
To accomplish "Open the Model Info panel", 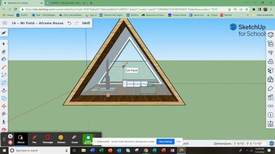I will tap(270, 115).
